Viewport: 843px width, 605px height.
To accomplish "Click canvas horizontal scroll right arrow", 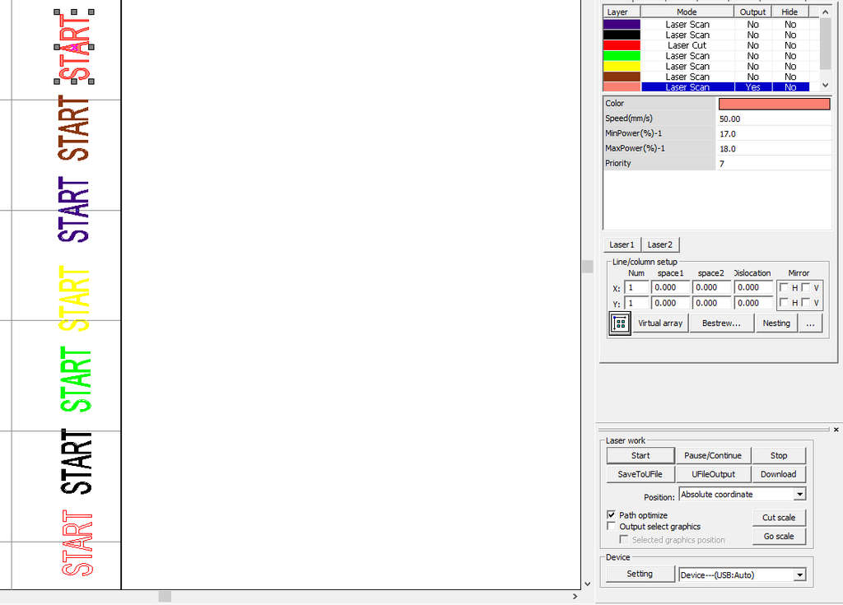I will coord(575,596).
